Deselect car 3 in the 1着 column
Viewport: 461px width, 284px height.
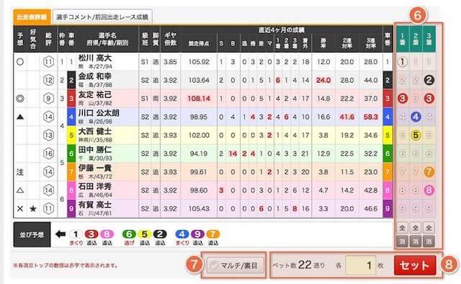click(403, 99)
